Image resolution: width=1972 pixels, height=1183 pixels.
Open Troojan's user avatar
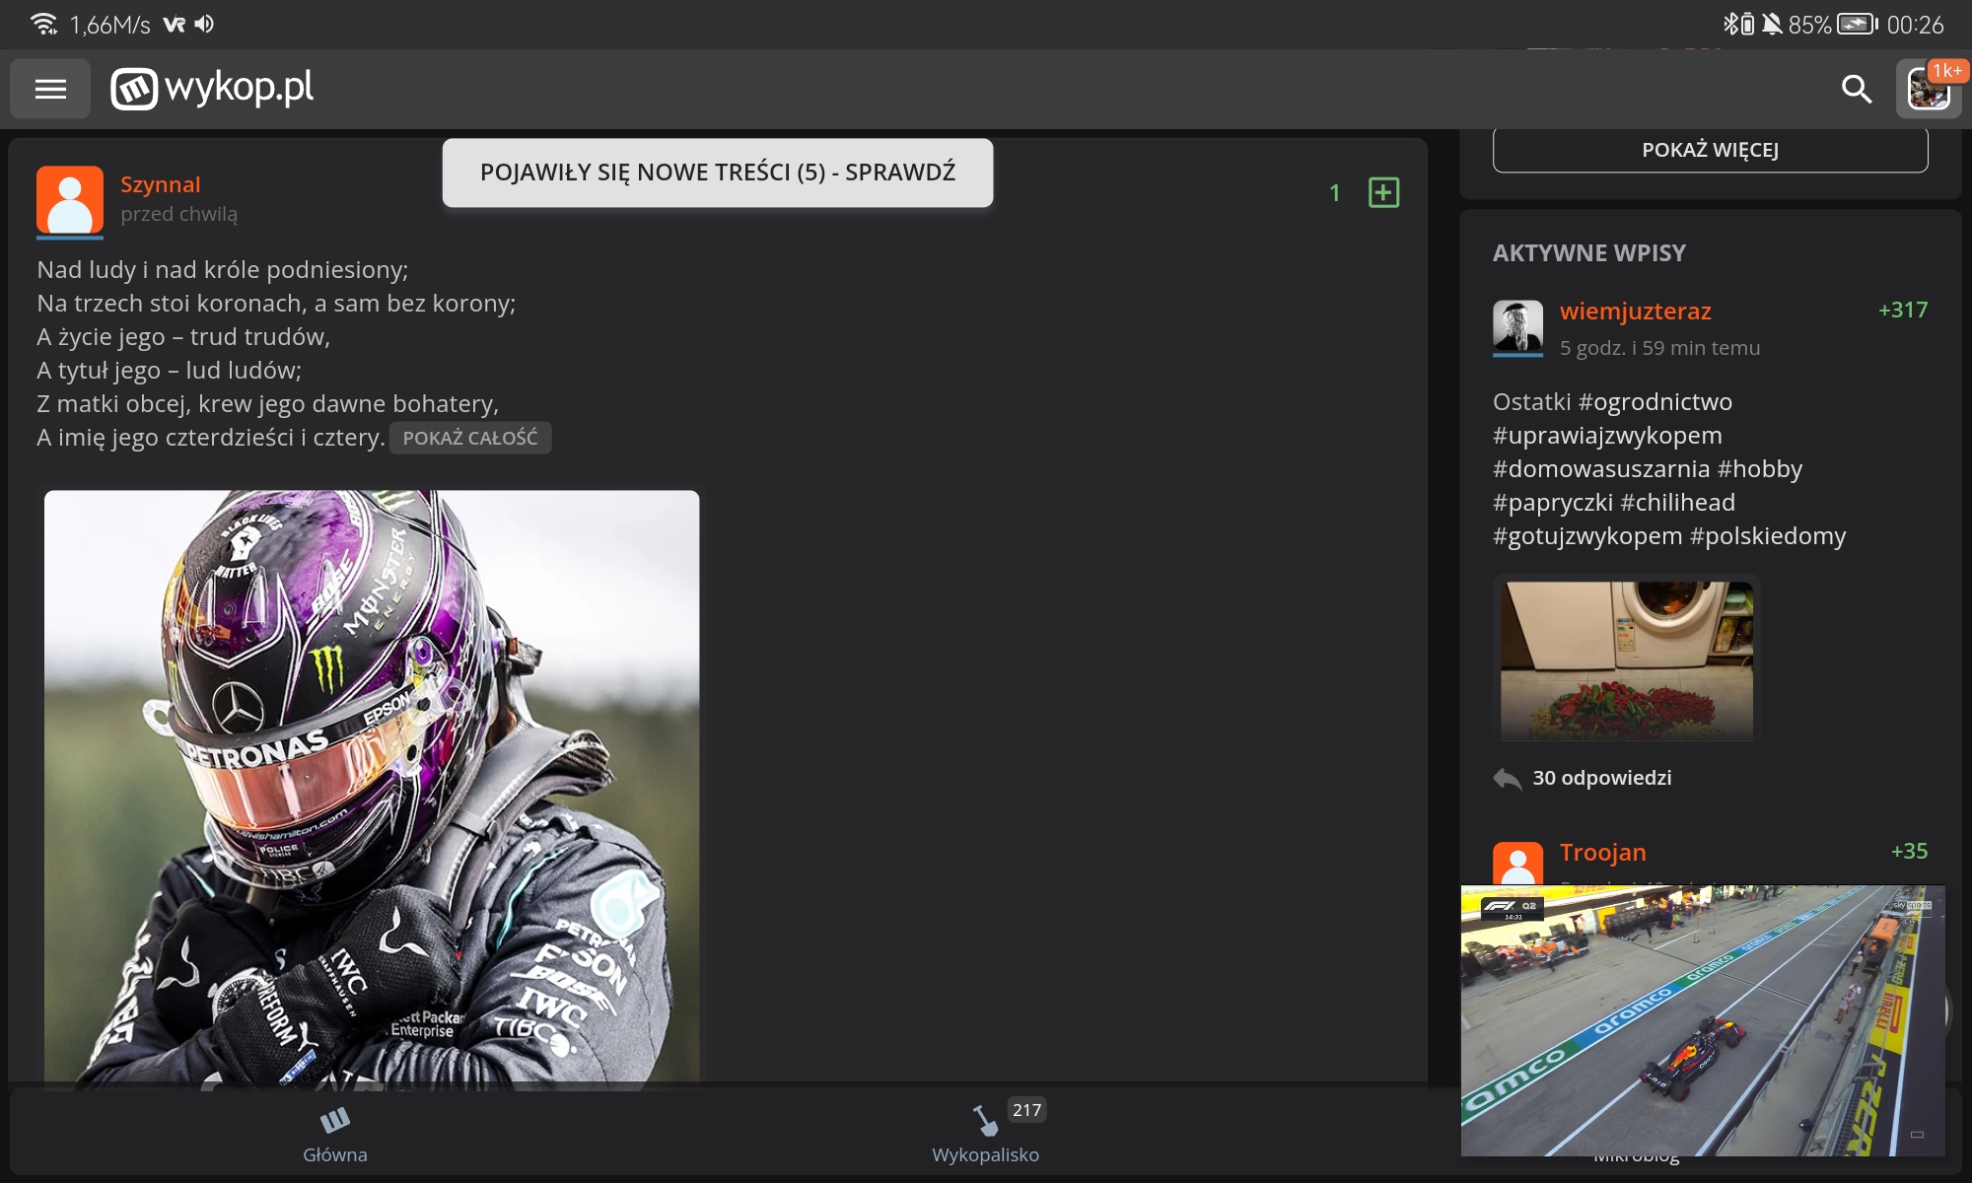pos(1517,863)
